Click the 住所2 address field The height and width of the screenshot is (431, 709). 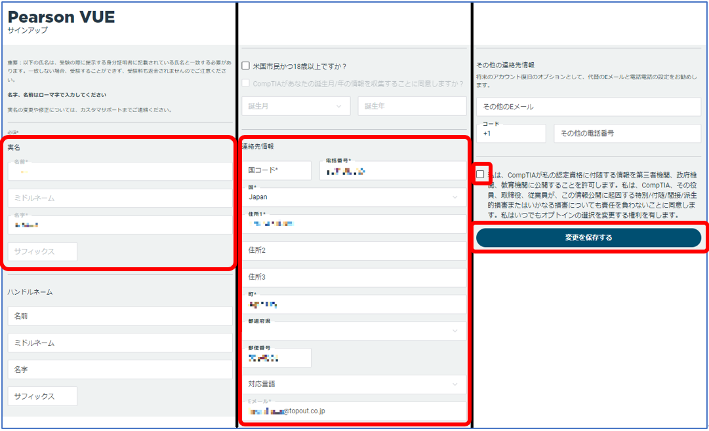click(354, 250)
